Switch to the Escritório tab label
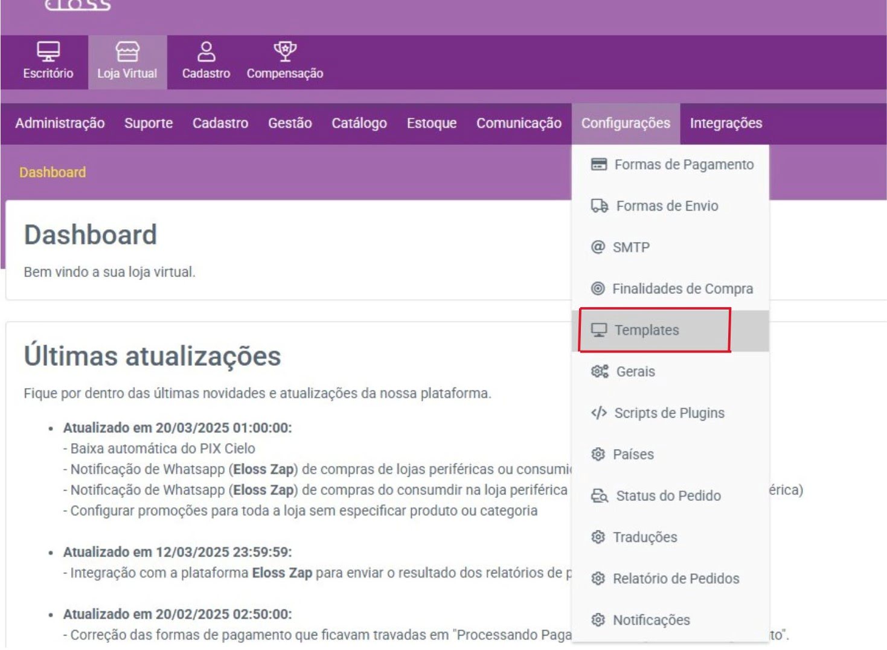887x650 pixels. click(48, 73)
